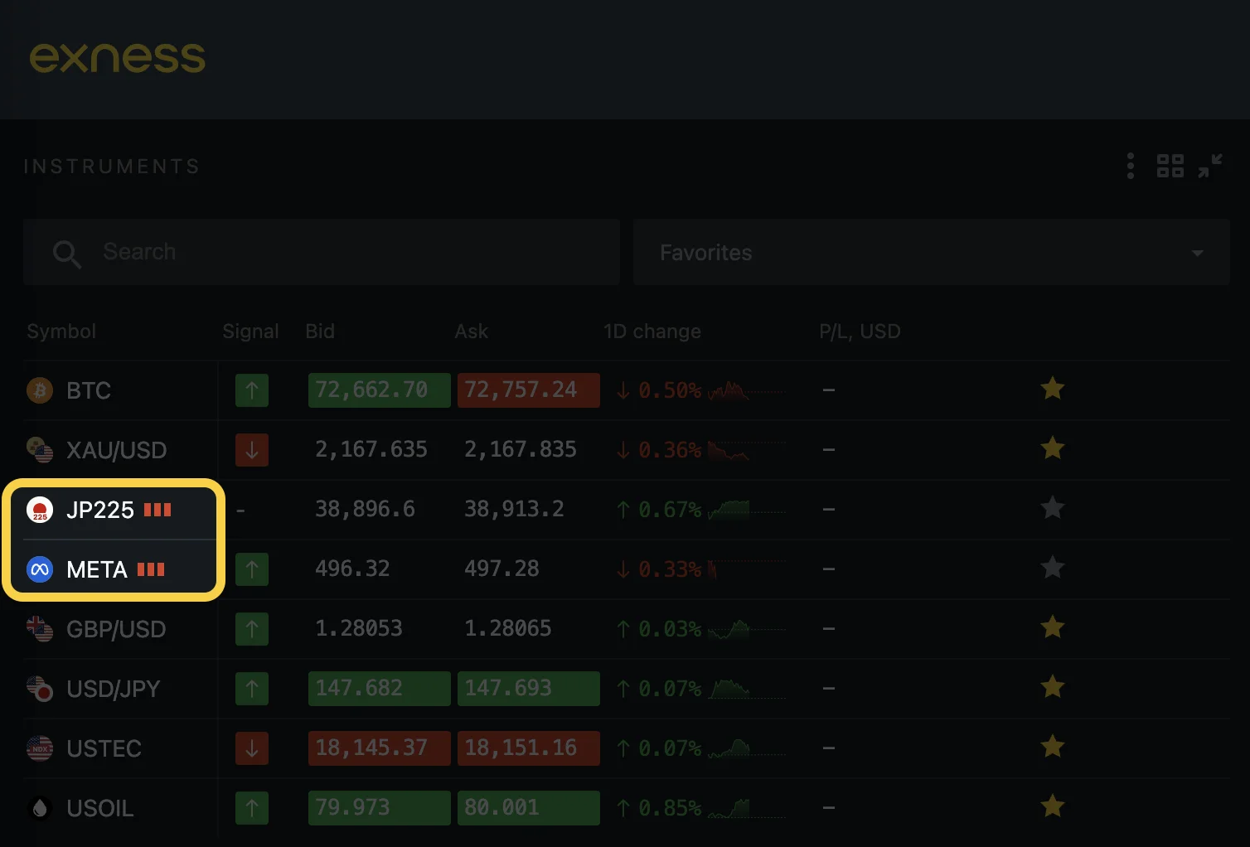Viewport: 1250px width, 847px height.
Task: Click META bid price 496.32
Action: (x=352, y=569)
